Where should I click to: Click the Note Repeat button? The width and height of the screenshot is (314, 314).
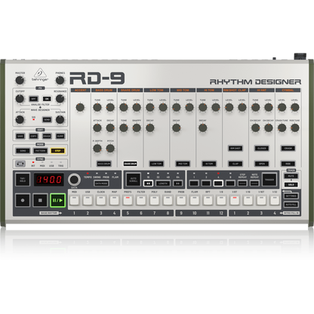[254, 183]
